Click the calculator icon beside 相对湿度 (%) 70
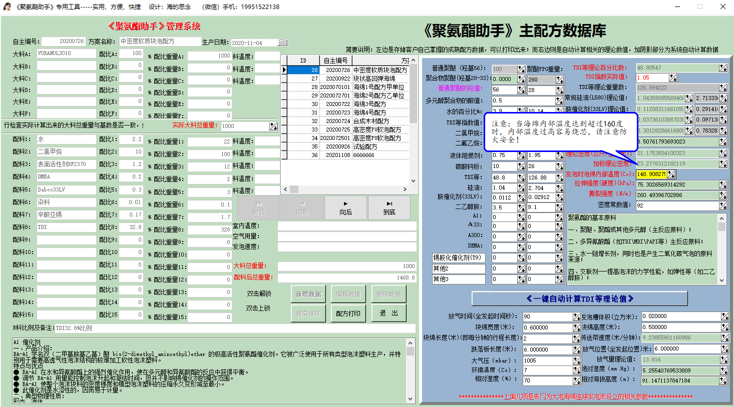Viewport: 734px width, 407px height. pyautogui.click(x=577, y=380)
